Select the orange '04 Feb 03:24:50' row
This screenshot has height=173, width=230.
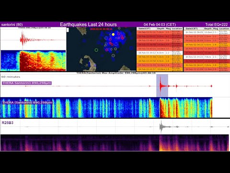[160, 61]
